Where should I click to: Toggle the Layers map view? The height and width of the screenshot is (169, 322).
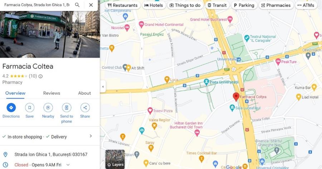(115, 159)
